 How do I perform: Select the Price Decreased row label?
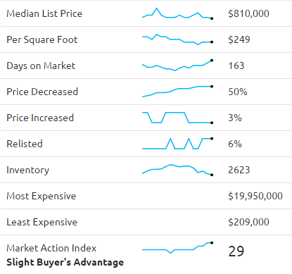point(42,92)
